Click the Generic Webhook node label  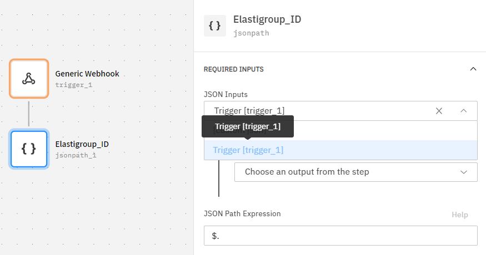[87, 73]
